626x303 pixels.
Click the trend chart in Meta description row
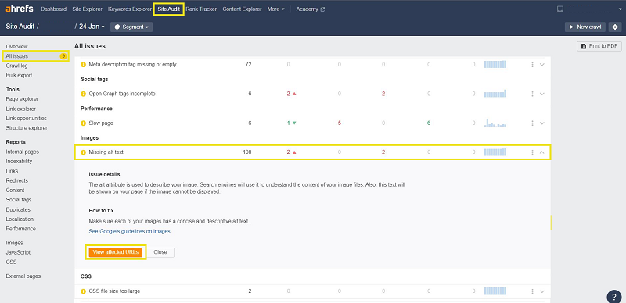tap(495, 64)
